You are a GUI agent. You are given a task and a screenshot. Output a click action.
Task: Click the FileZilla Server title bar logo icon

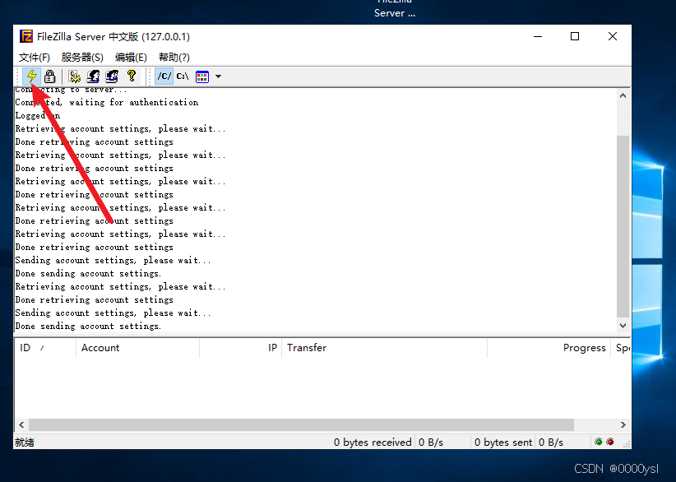pos(26,36)
